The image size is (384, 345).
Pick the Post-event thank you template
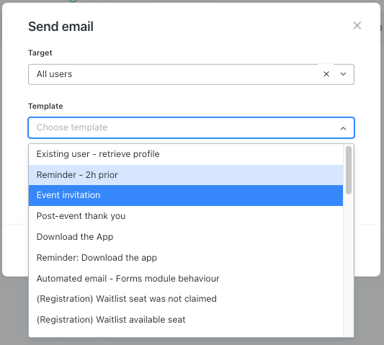(186, 216)
